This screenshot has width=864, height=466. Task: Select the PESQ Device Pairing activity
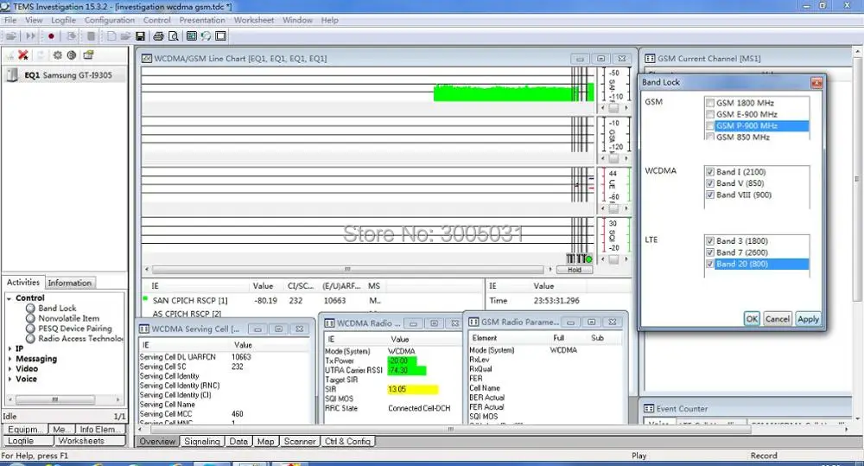click(69, 329)
